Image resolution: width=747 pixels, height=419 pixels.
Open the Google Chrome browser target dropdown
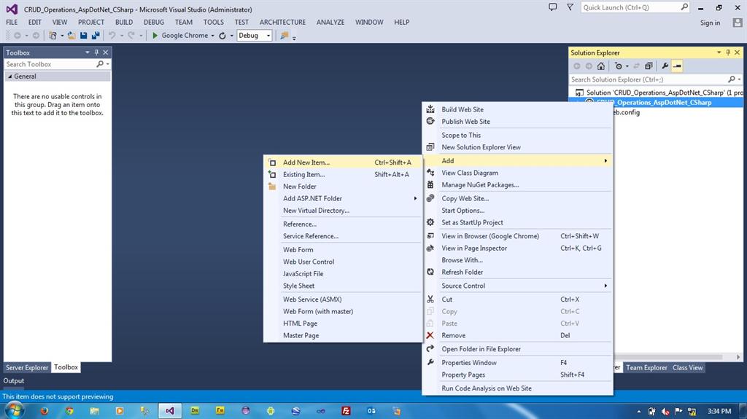pos(212,36)
